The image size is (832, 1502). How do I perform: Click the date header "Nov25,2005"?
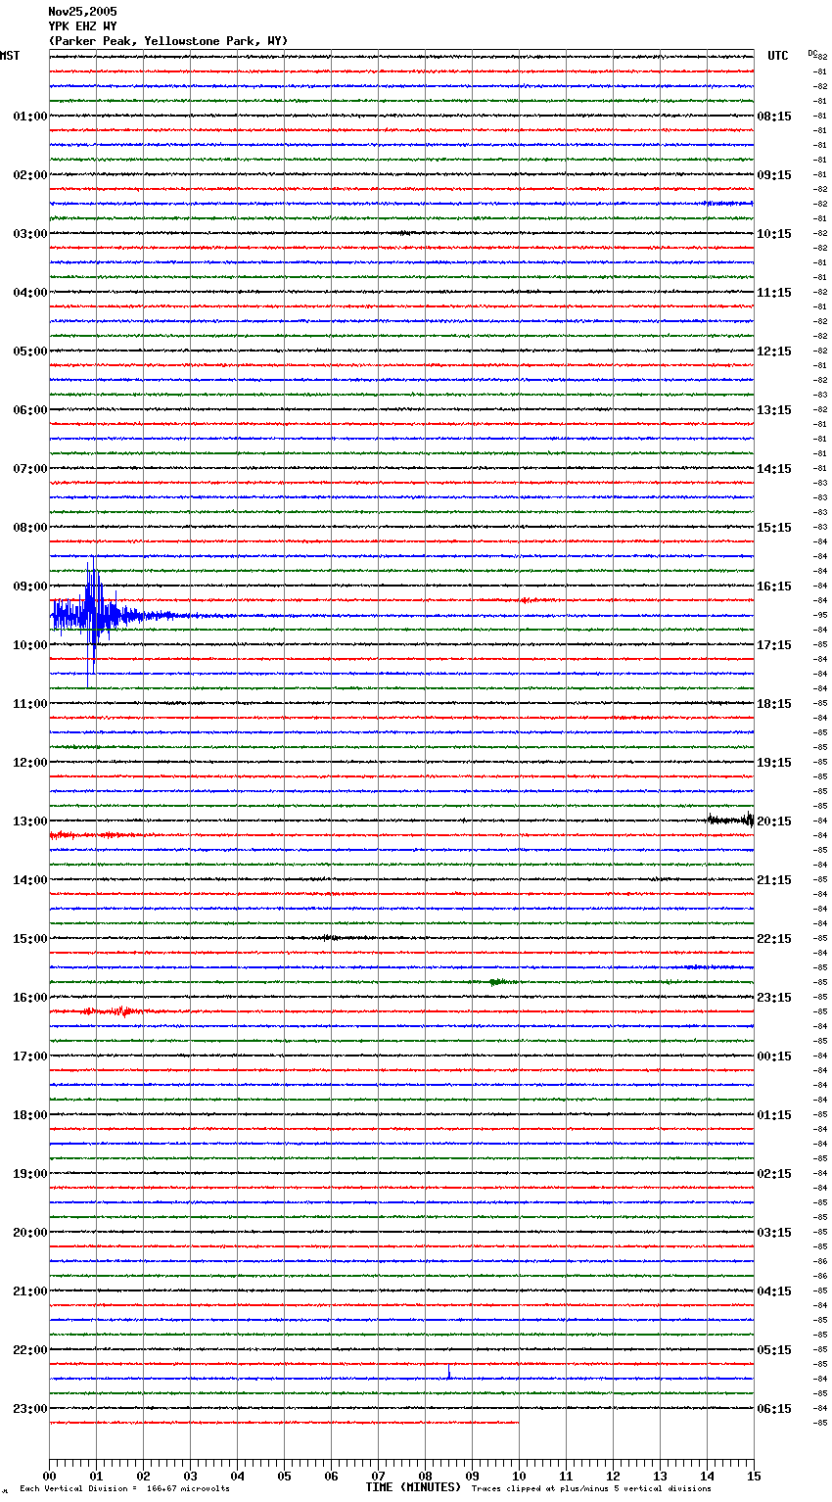(82, 12)
